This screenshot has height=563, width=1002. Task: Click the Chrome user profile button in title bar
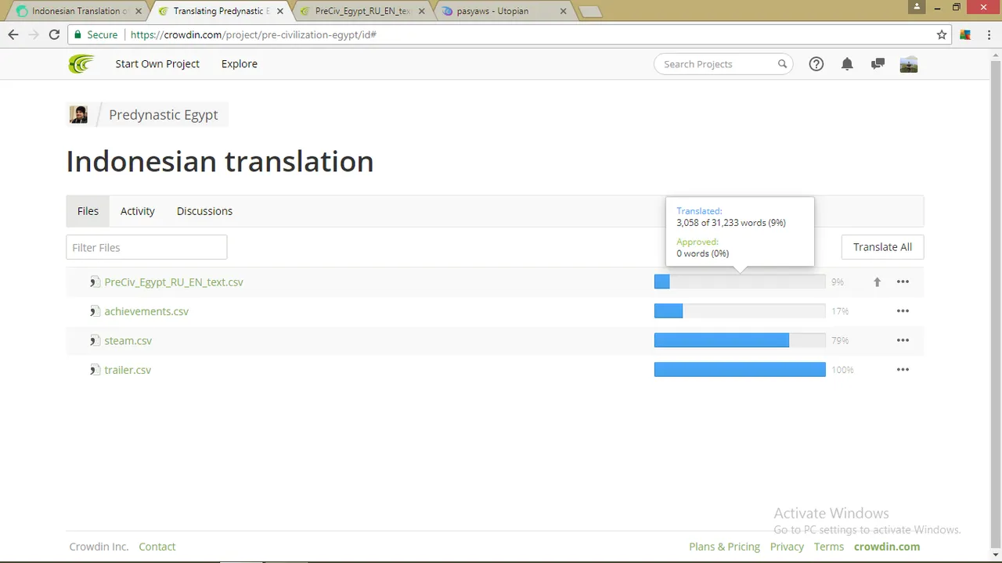point(917,6)
